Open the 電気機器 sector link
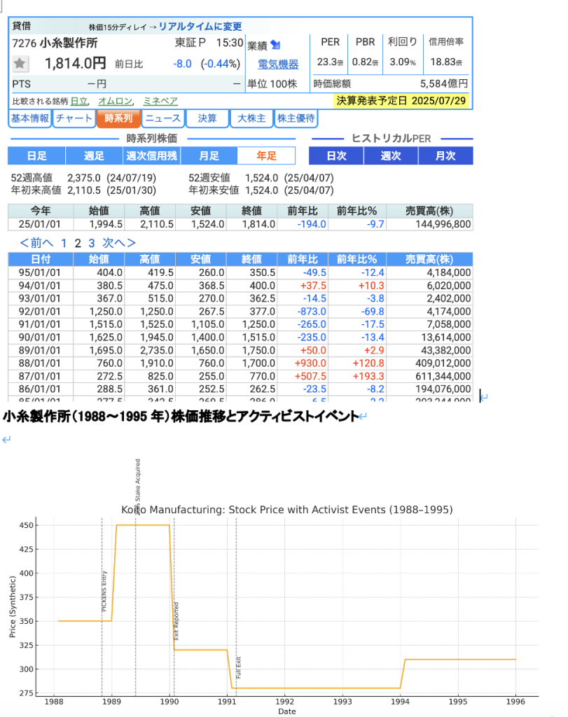Image resolution: width=568 pixels, height=717 pixels. coord(278,64)
